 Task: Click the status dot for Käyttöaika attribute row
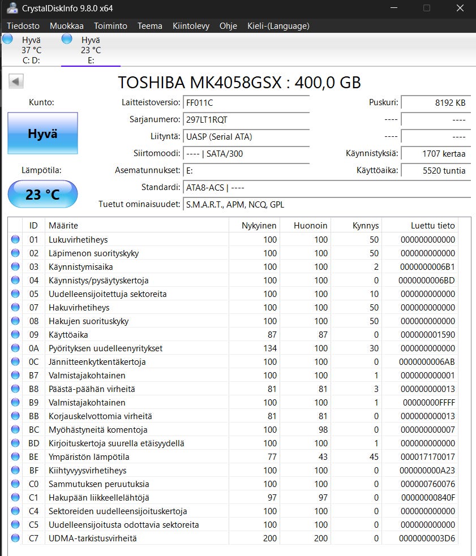pos(15,334)
